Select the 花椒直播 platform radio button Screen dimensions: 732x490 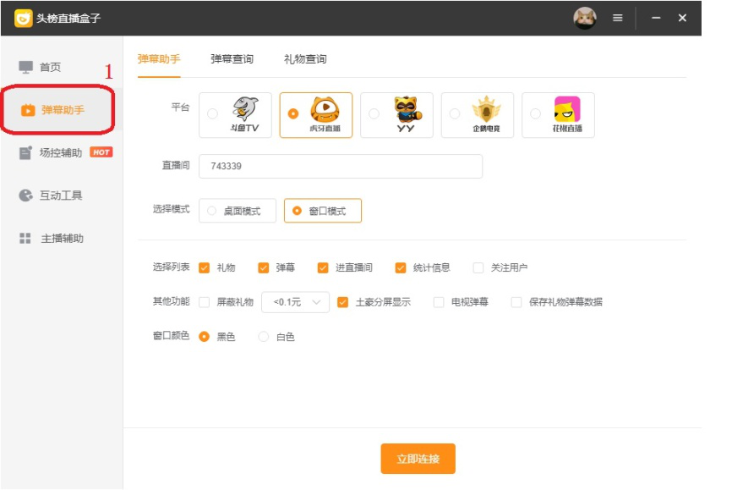click(535, 113)
